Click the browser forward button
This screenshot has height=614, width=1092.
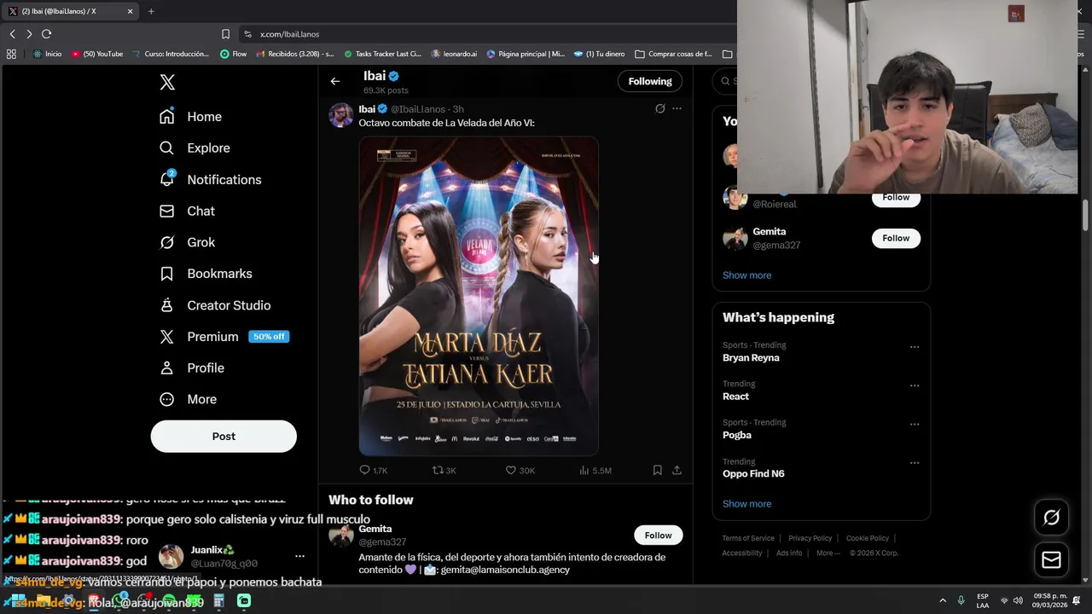tap(29, 34)
